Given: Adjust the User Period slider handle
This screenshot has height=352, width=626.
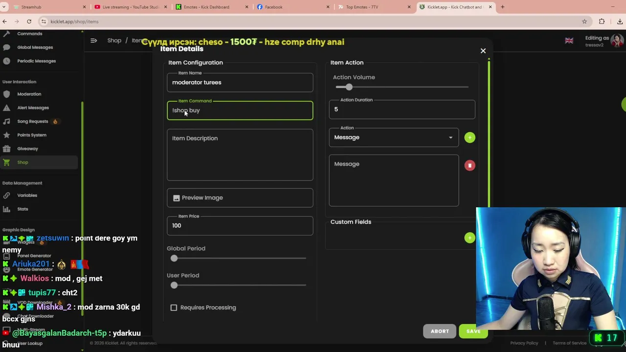Looking at the screenshot, I should coord(174,285).
